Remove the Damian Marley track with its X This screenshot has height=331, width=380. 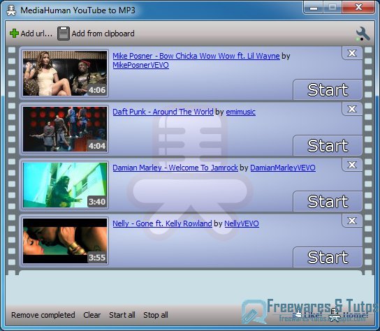coord(352,165)
